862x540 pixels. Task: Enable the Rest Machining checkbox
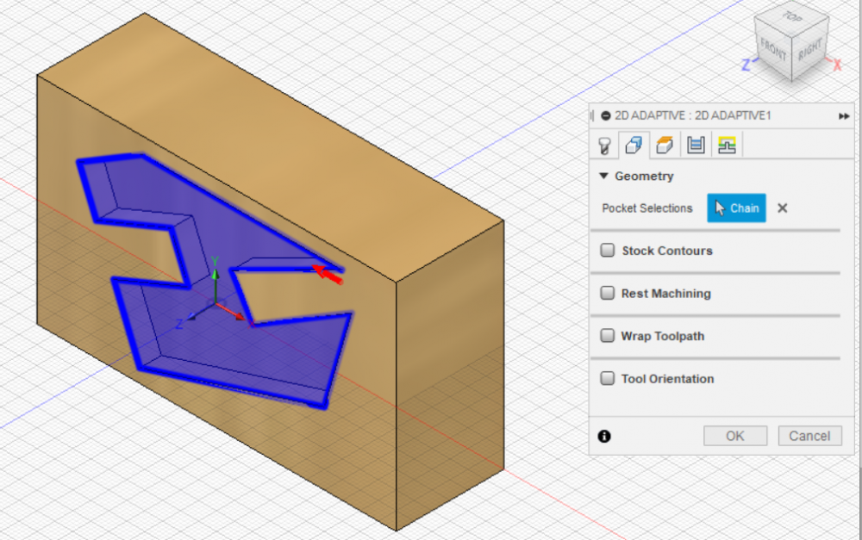coord(608,293)
